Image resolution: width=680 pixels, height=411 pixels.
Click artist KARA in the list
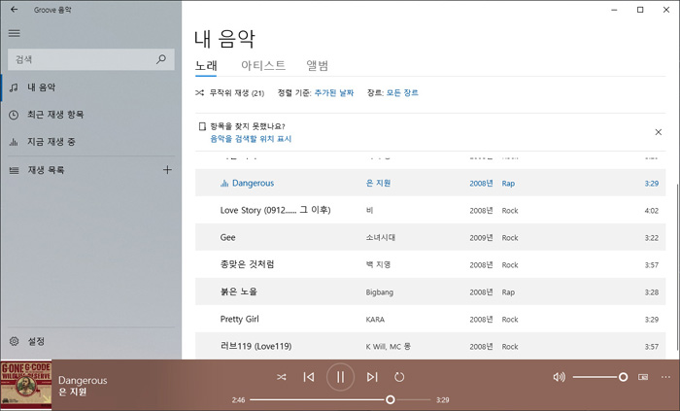pyautogui.click(x=375, y=320)
